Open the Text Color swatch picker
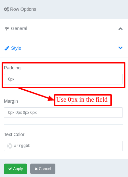Screen dimensions: 128x177 (10, 146)
